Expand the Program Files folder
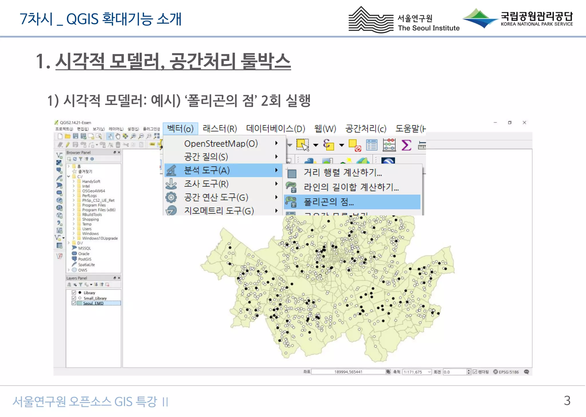The height and width of the screenshot is (417, 586). tap(74, 205)
